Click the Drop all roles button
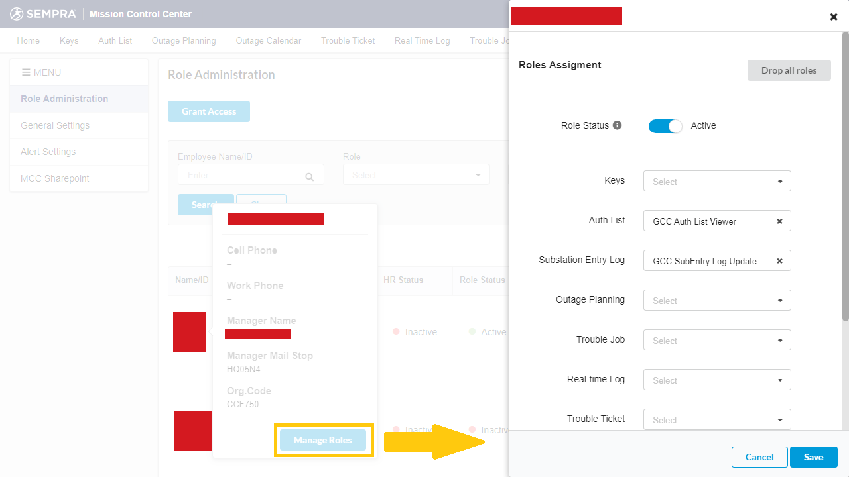This screenshot has height=477, width=849. (x=789, y=70)
